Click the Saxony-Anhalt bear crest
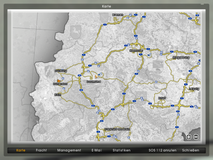The height and width of the screenshot is (160, 213). (x=158, y=67)
